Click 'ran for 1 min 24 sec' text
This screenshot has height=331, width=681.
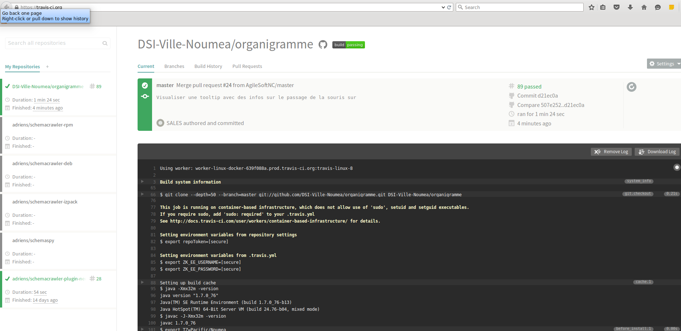click(541, 114)
